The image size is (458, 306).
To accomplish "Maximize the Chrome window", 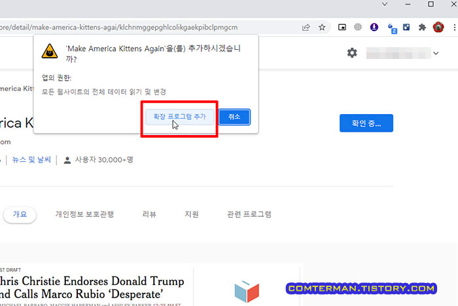I will click(x=431, y=4).
